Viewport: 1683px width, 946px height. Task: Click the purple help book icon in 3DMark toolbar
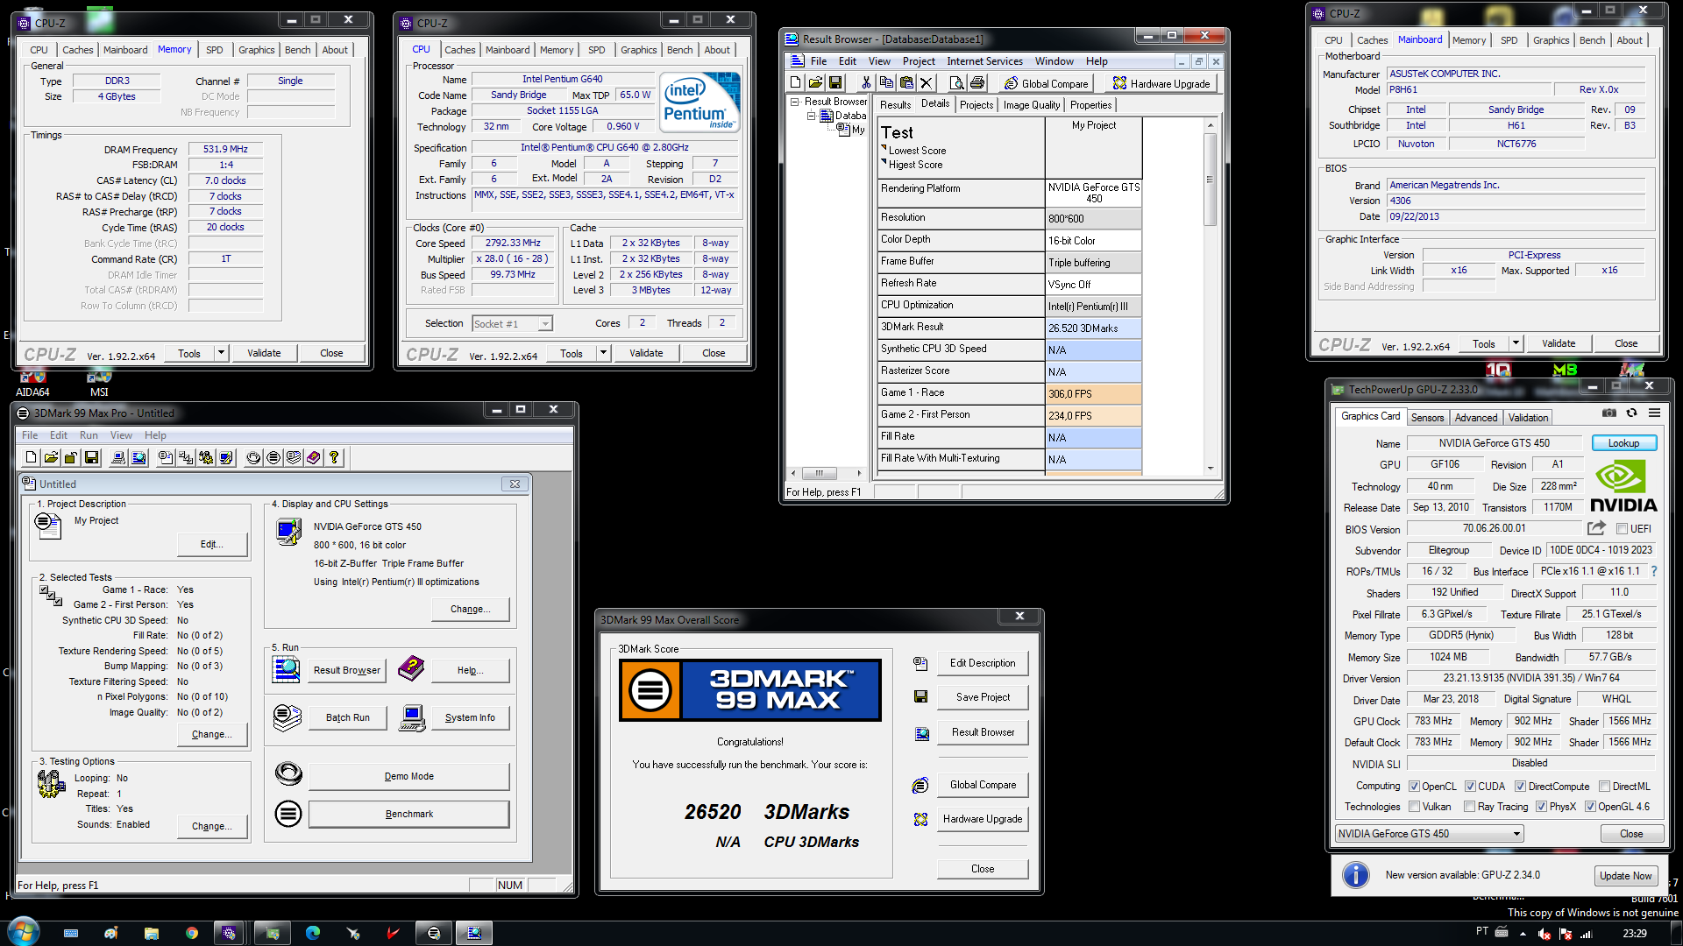point(314,457)
